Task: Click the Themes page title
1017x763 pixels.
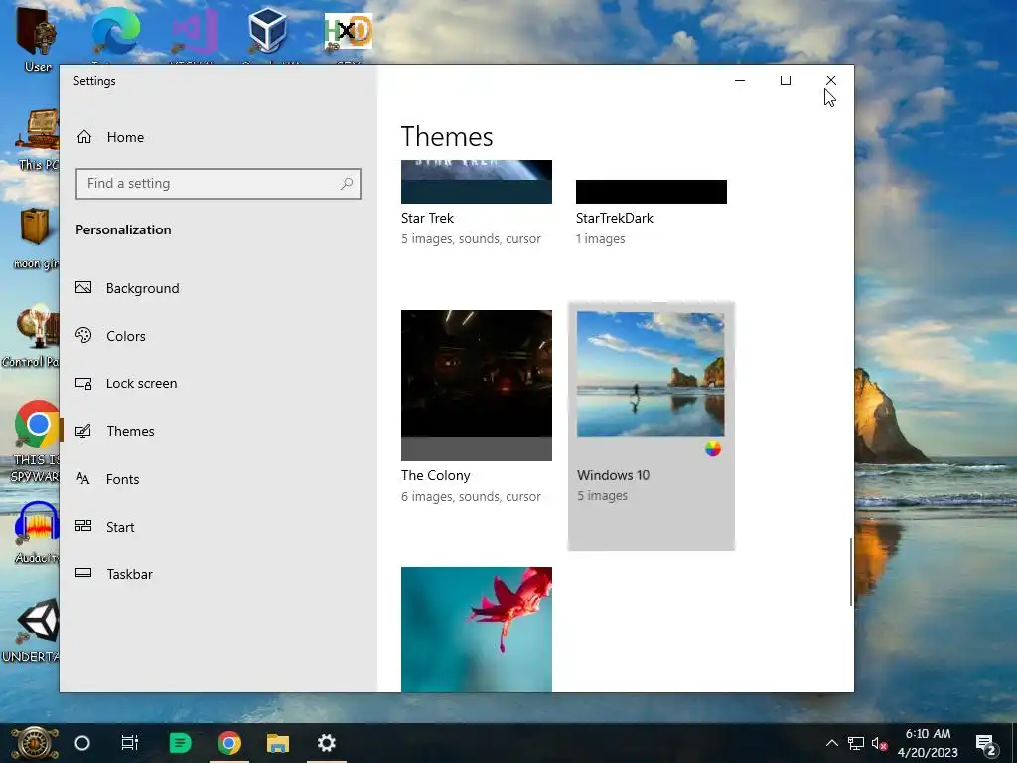Action: click(447, 136)
